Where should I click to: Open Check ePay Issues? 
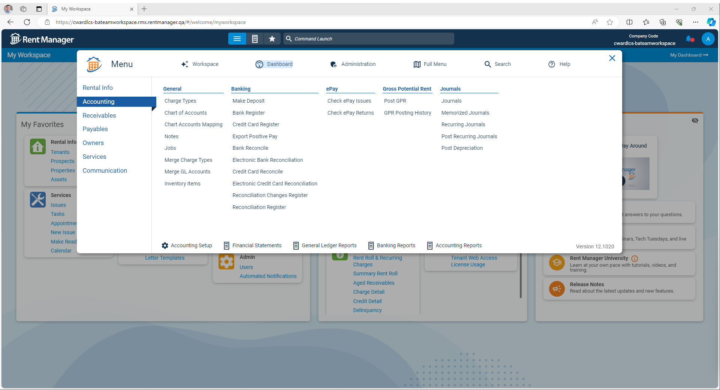point(349,101)
